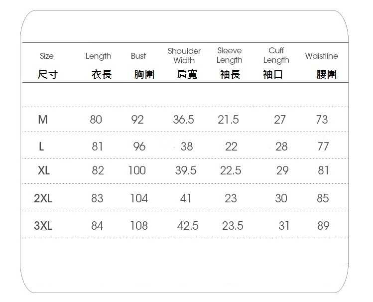Click the Size column header
Image resolution: width=373 pixels, height=302 pixels.
point(46,56)
